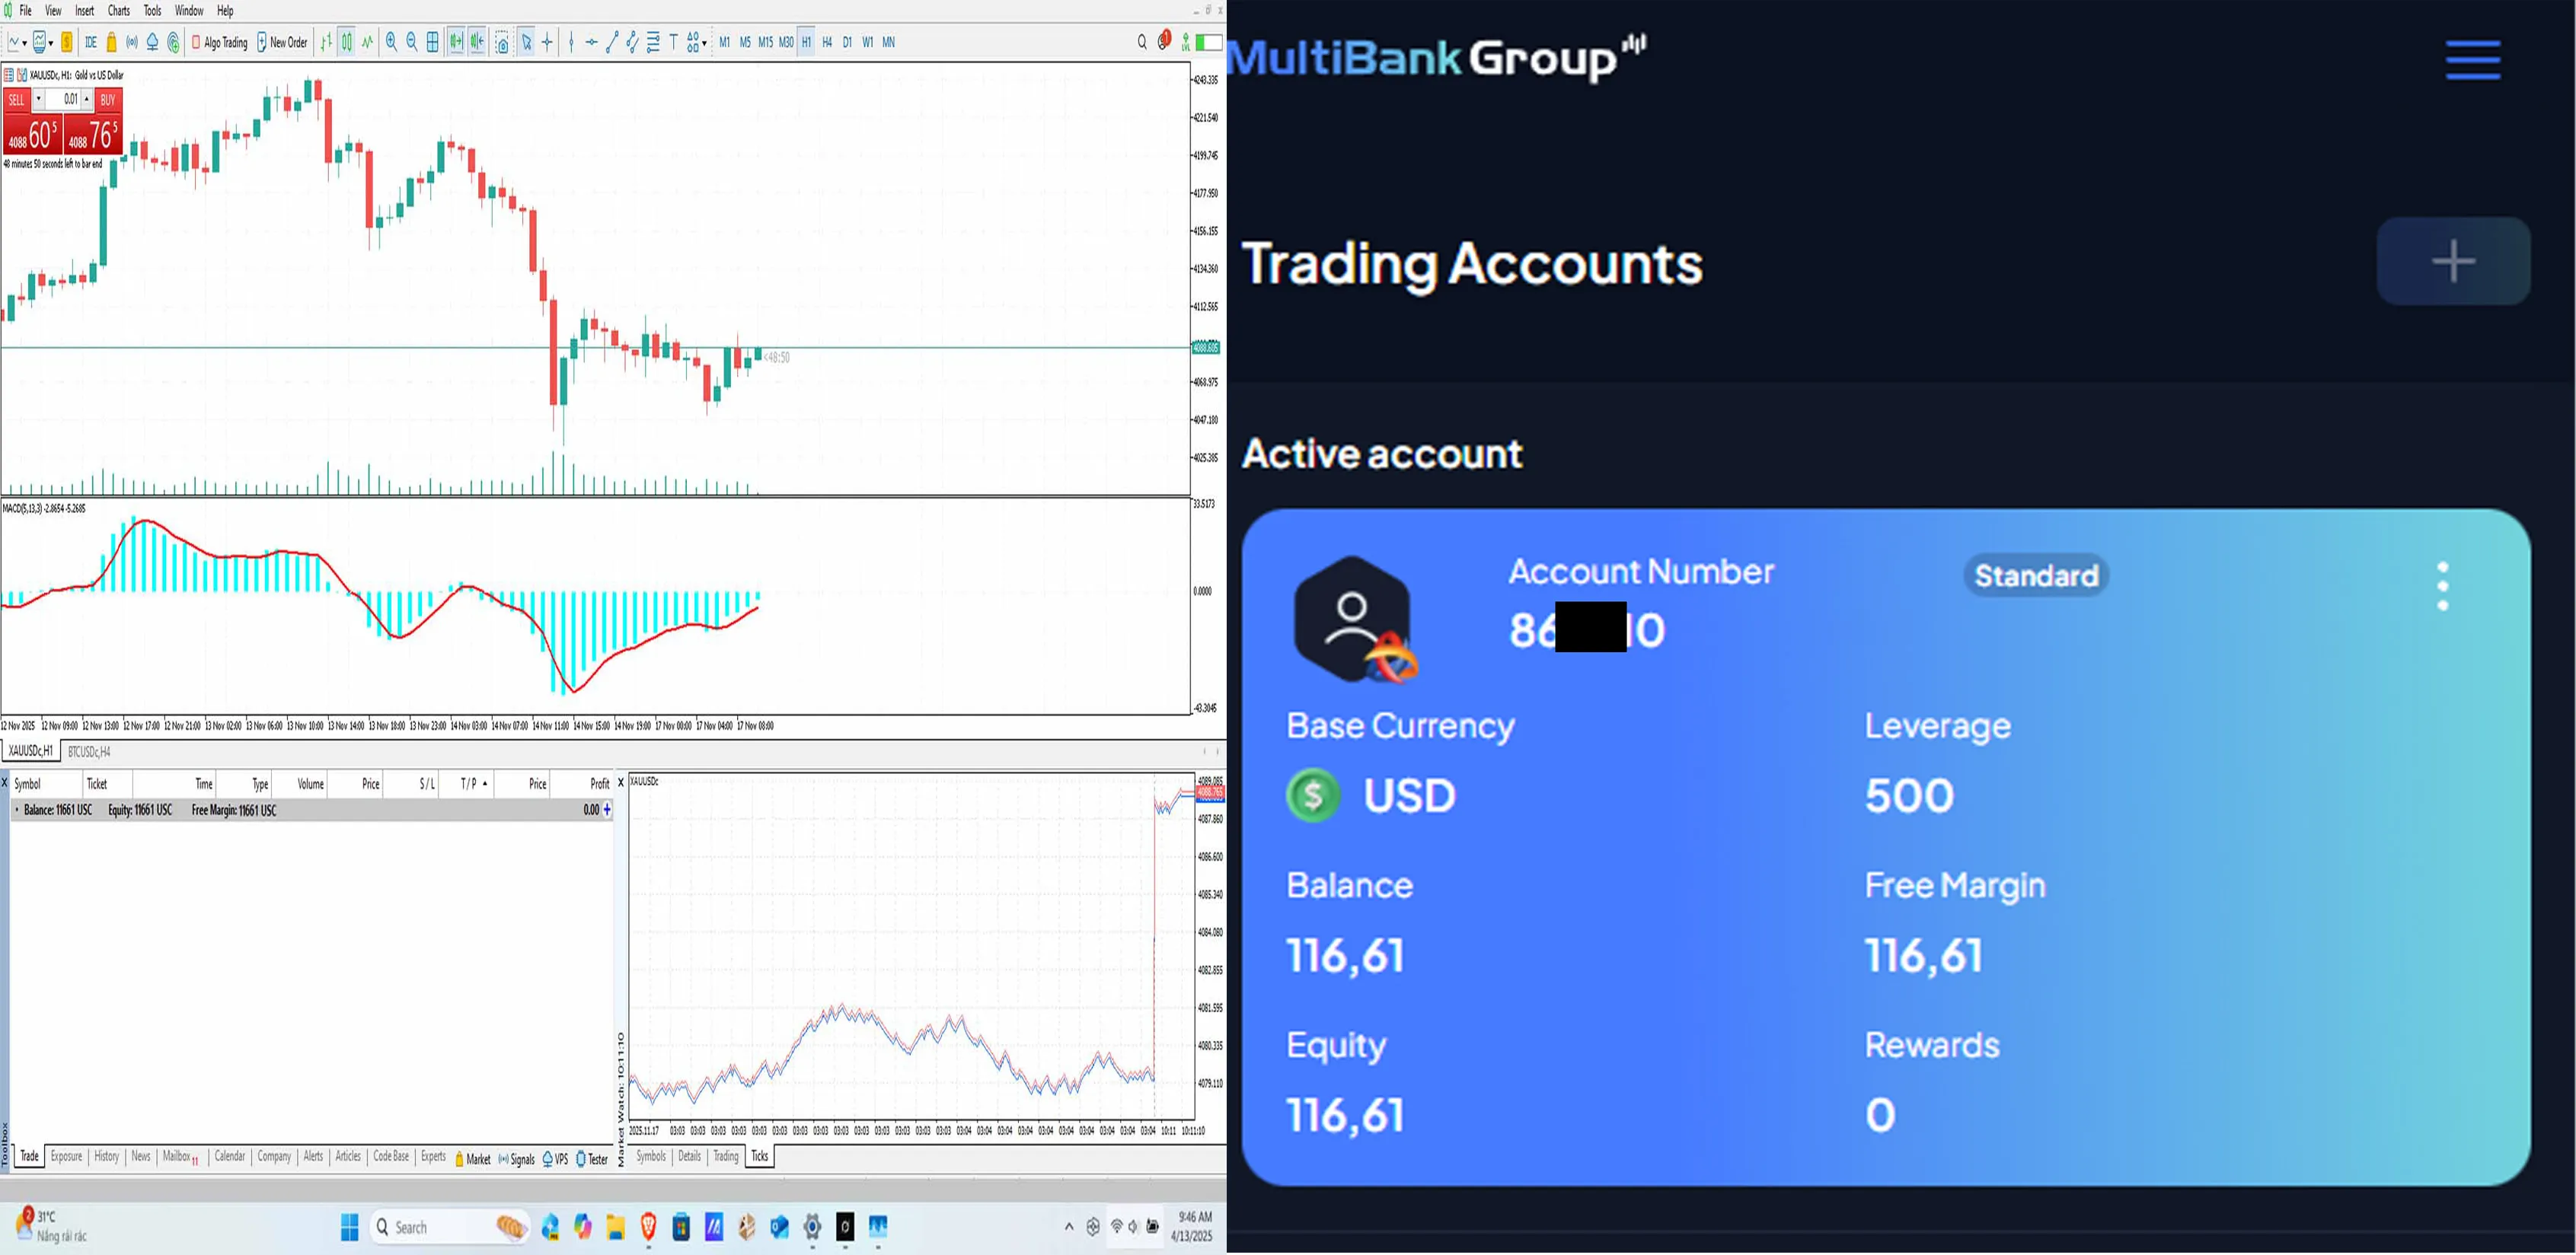Expand the chart templates dropdown arrow
This screenshot has height=1255, width=2576.
point(50,43)
